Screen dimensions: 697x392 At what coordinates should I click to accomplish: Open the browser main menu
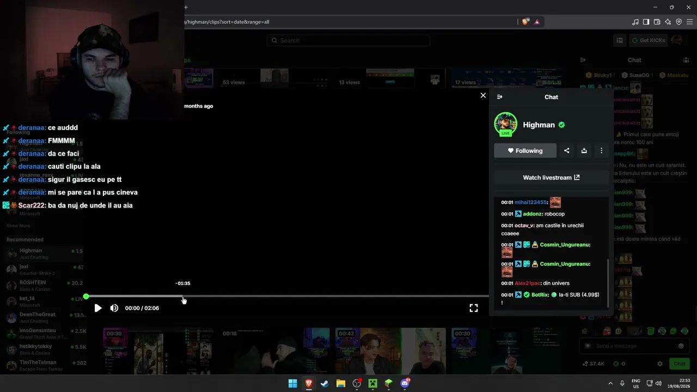pos(690,22)
